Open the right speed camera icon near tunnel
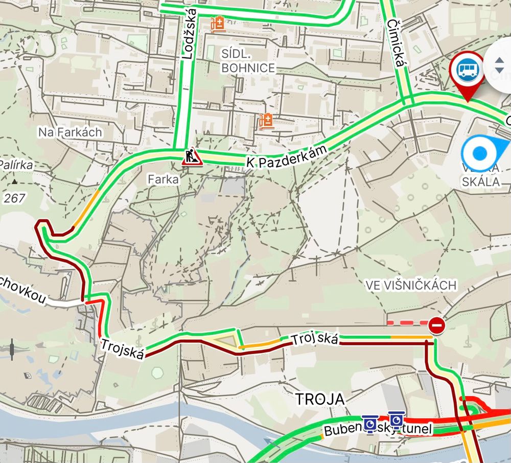This screenshot has width=511, height=463. (397, 421)
